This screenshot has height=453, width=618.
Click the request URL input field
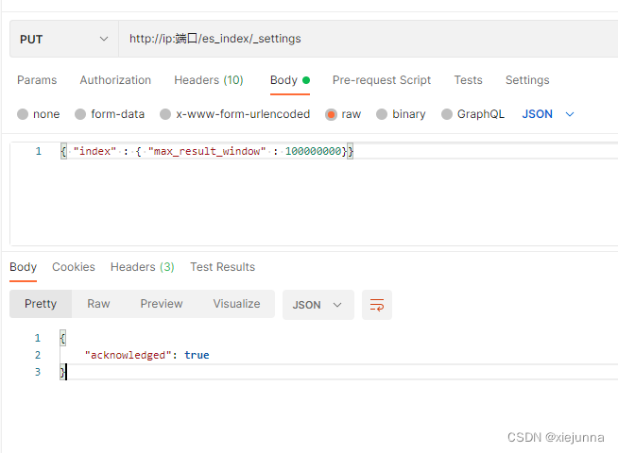click(x=369, y=39)
